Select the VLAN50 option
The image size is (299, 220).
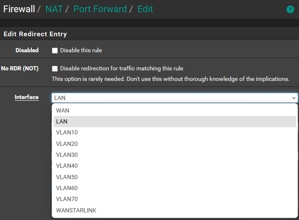point(67,177)
